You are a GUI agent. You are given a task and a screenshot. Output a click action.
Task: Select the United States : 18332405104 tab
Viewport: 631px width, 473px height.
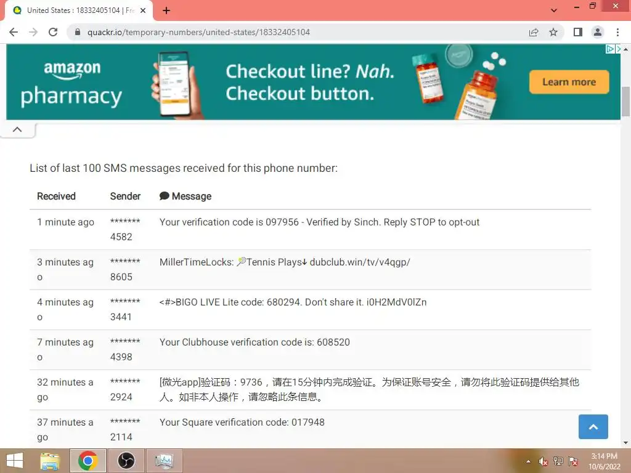(x=79, y=10)
